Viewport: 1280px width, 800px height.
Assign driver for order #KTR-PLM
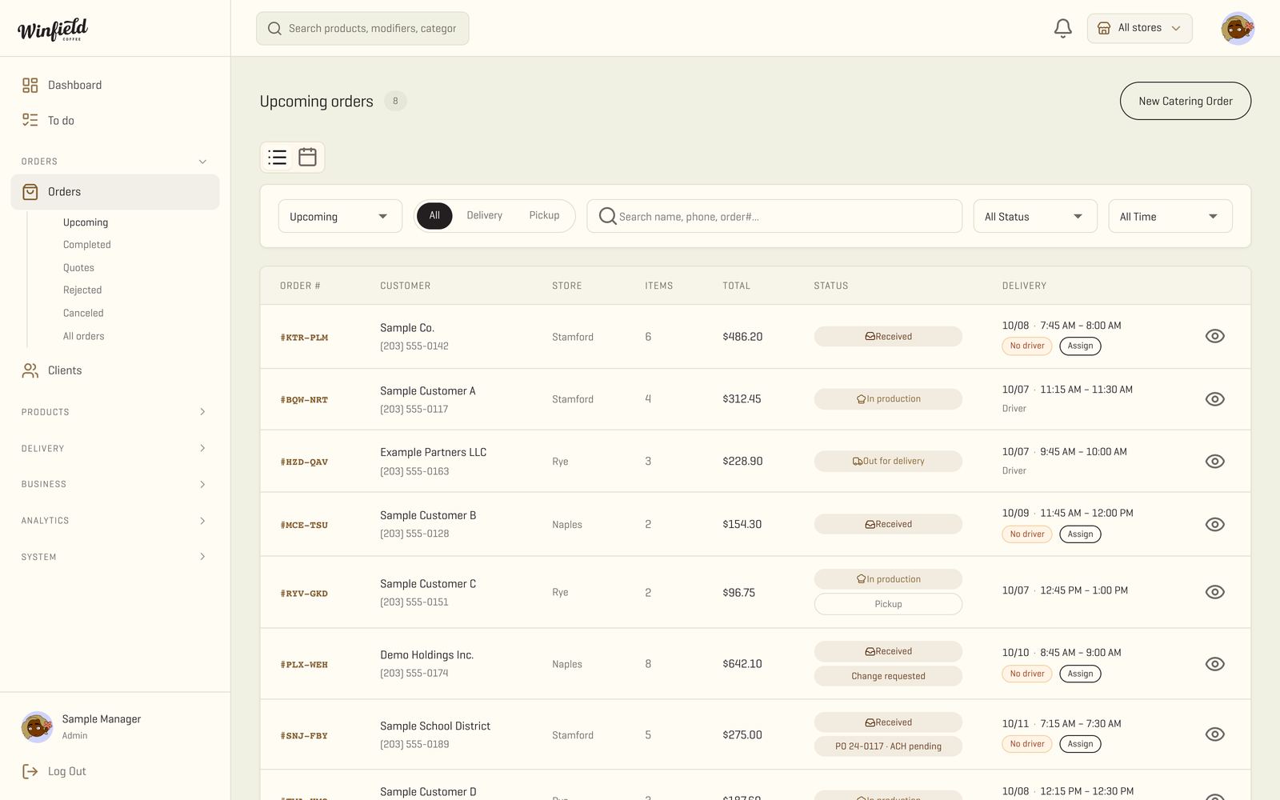point(1080,346)
